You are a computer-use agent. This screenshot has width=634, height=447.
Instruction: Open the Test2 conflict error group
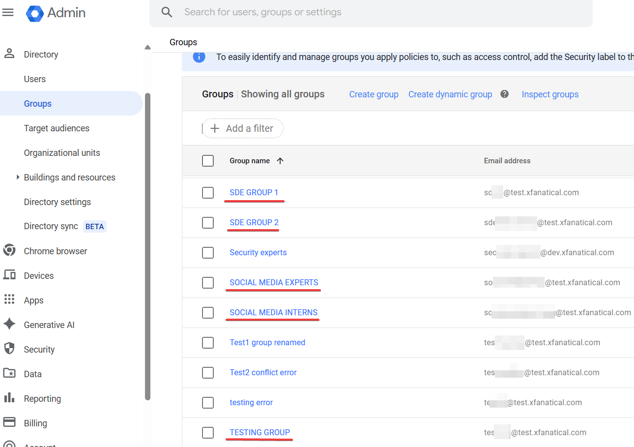263,372
